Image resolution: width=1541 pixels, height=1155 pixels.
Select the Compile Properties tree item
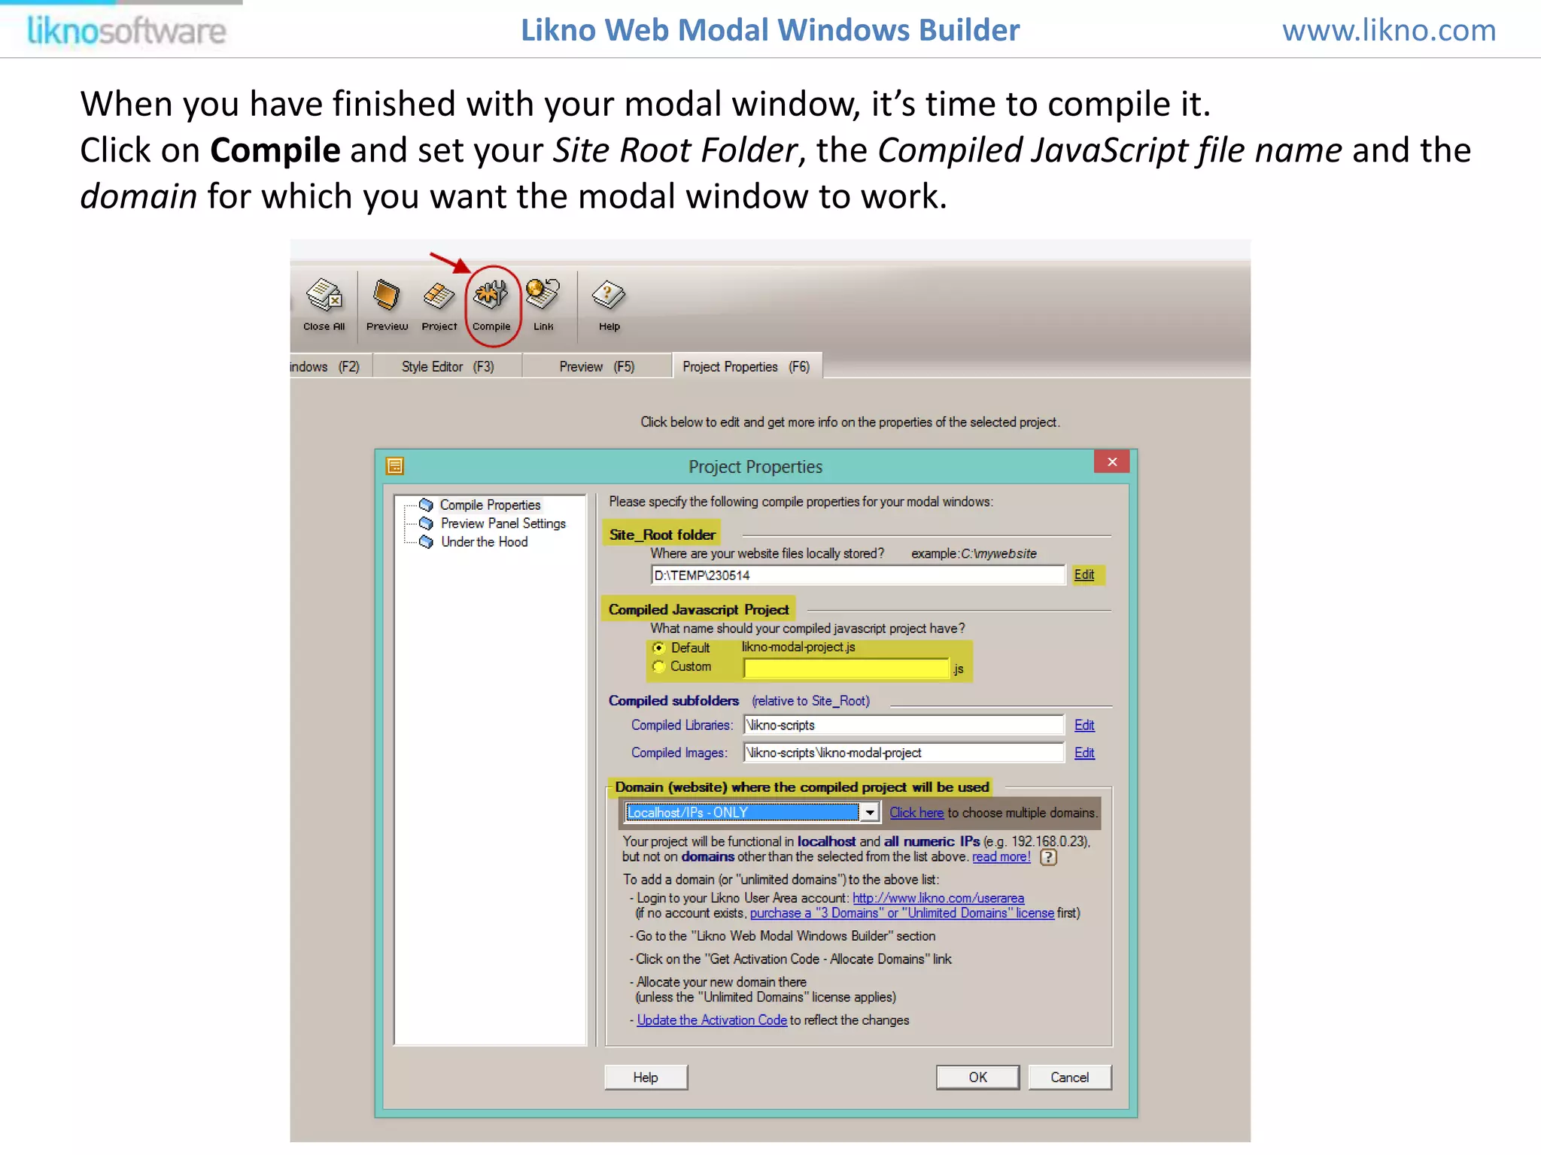pyautogui.click(x=490, y=505)
